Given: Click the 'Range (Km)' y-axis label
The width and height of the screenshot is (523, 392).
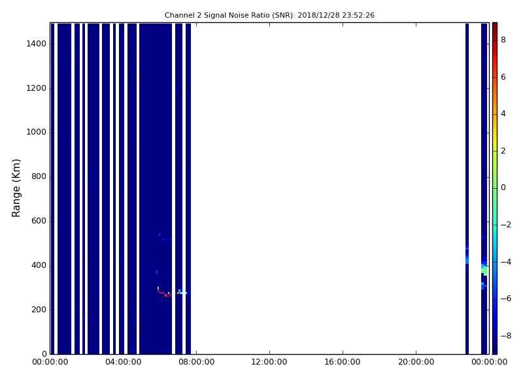Looking at the screenshot, I should tap(16, 188).
